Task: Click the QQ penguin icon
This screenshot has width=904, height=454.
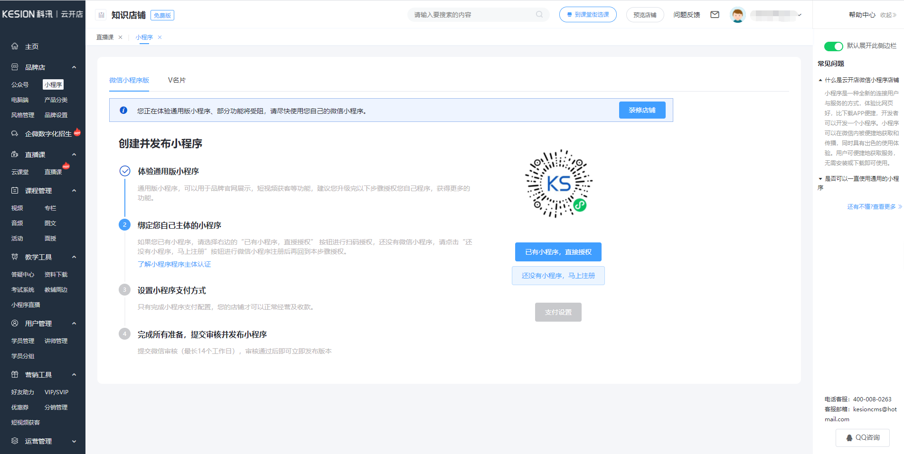Action: (x=849, y=438)
